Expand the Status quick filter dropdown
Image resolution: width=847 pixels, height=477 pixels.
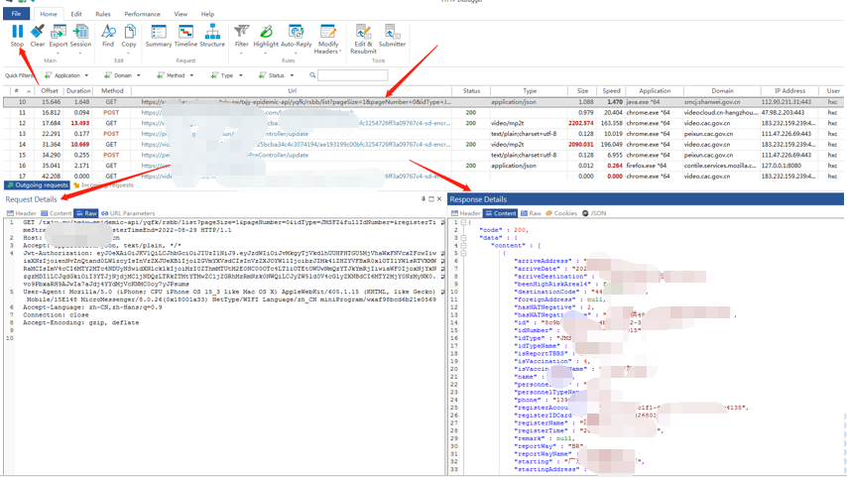[x=292, y=75]
